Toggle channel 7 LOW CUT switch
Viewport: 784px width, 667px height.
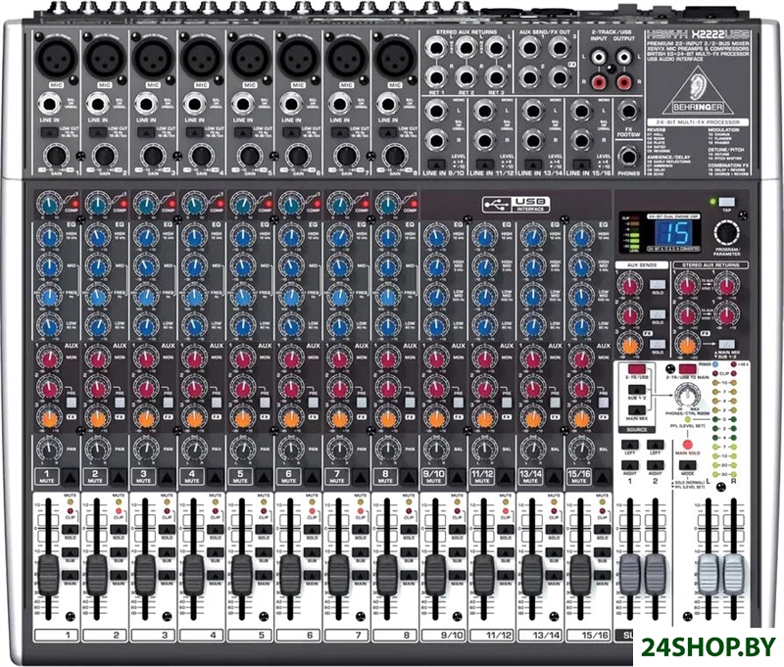[x=339, y=132]
